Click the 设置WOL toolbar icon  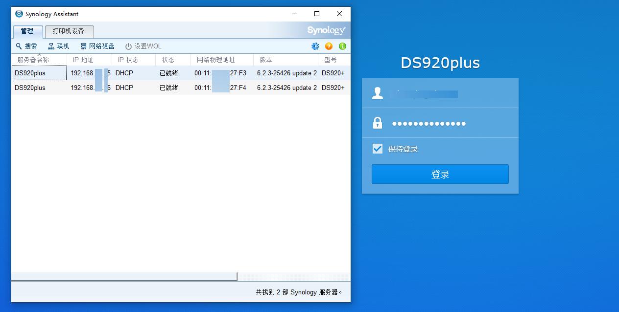click(x=128, y=46)
